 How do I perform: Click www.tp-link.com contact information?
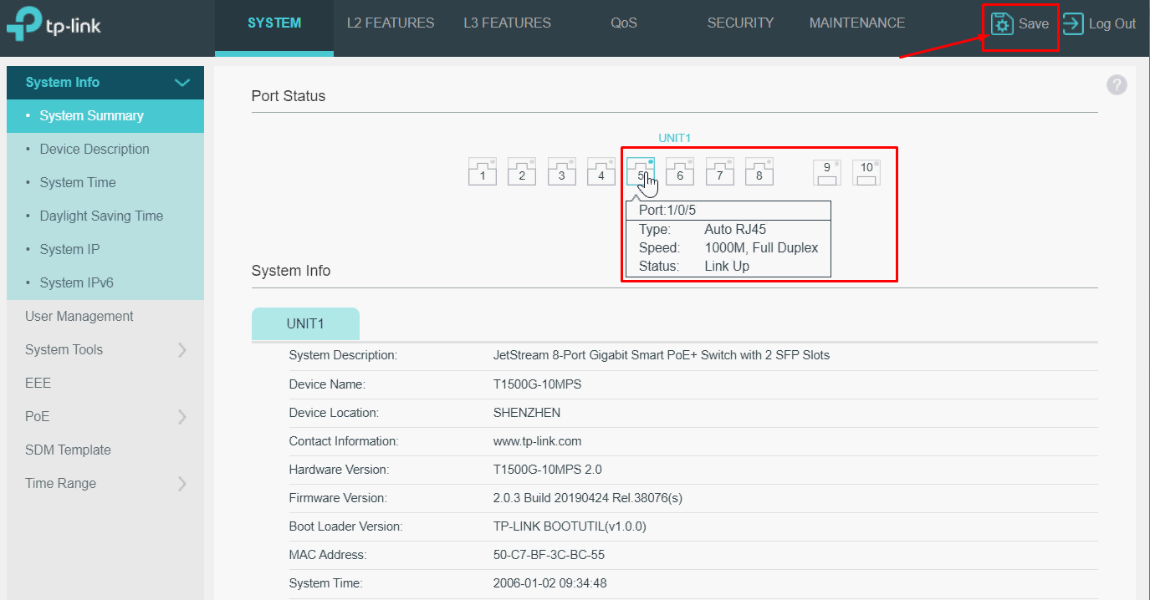[x=538, y=441]
